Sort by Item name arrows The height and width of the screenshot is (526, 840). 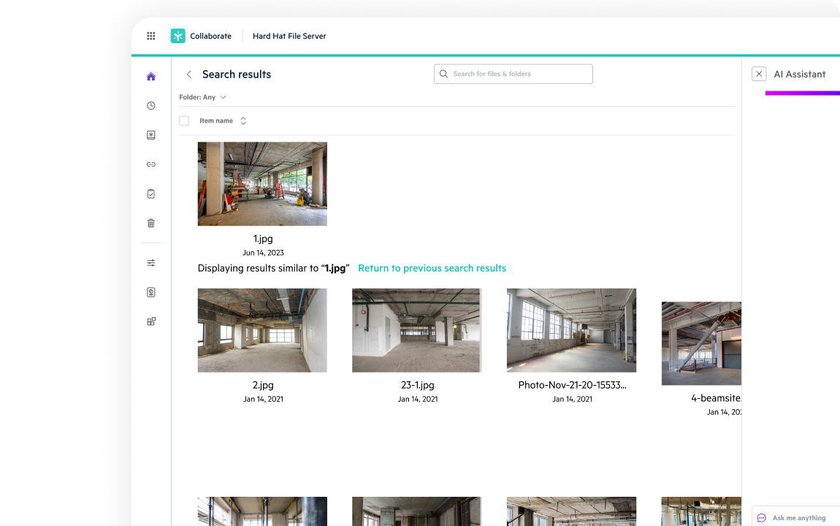[243, 121]
